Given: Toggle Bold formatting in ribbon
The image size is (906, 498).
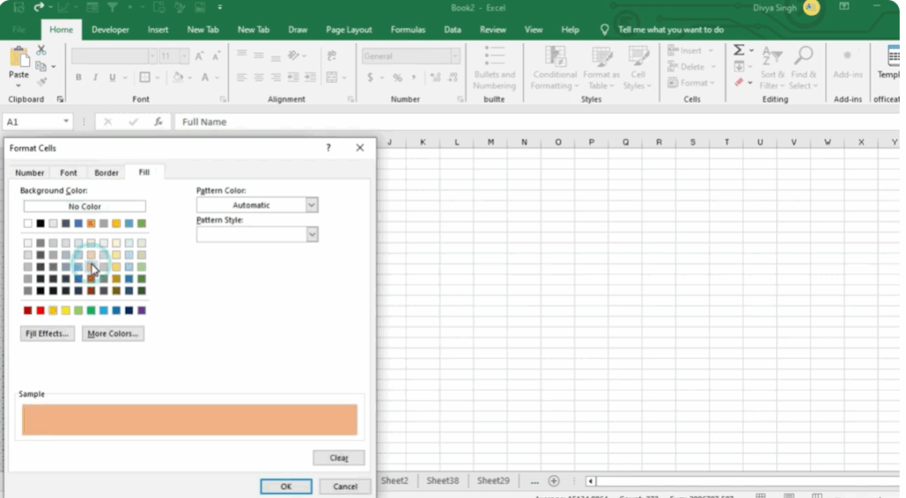Looking at the screenshot, I should [x=79, y=78].
